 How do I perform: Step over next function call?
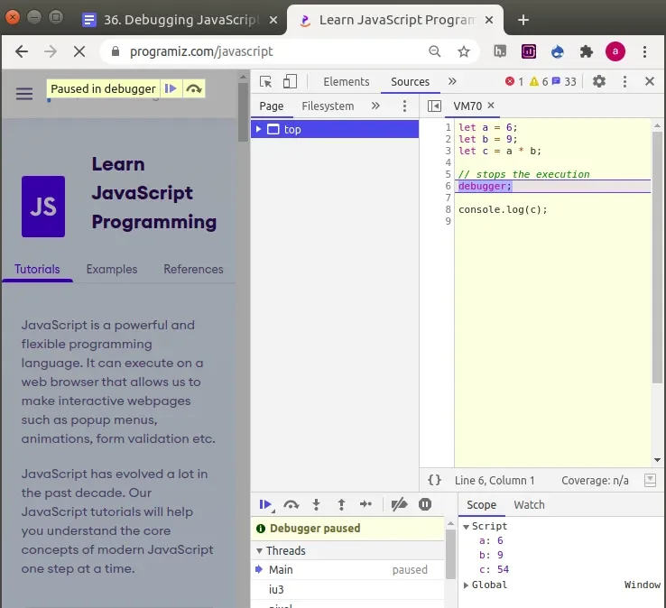point(291,504)
